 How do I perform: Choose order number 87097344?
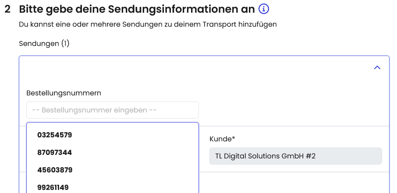click(x=55, y=153)
